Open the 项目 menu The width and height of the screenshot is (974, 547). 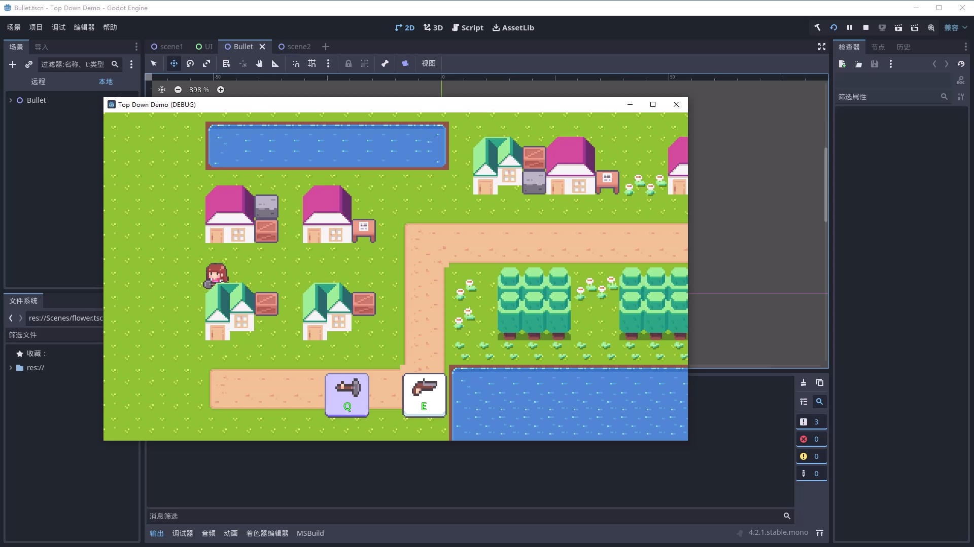coord(36,27)
